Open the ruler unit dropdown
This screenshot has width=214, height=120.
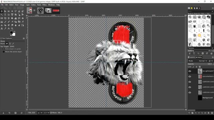pyautogui.click(x=40, y=113)
